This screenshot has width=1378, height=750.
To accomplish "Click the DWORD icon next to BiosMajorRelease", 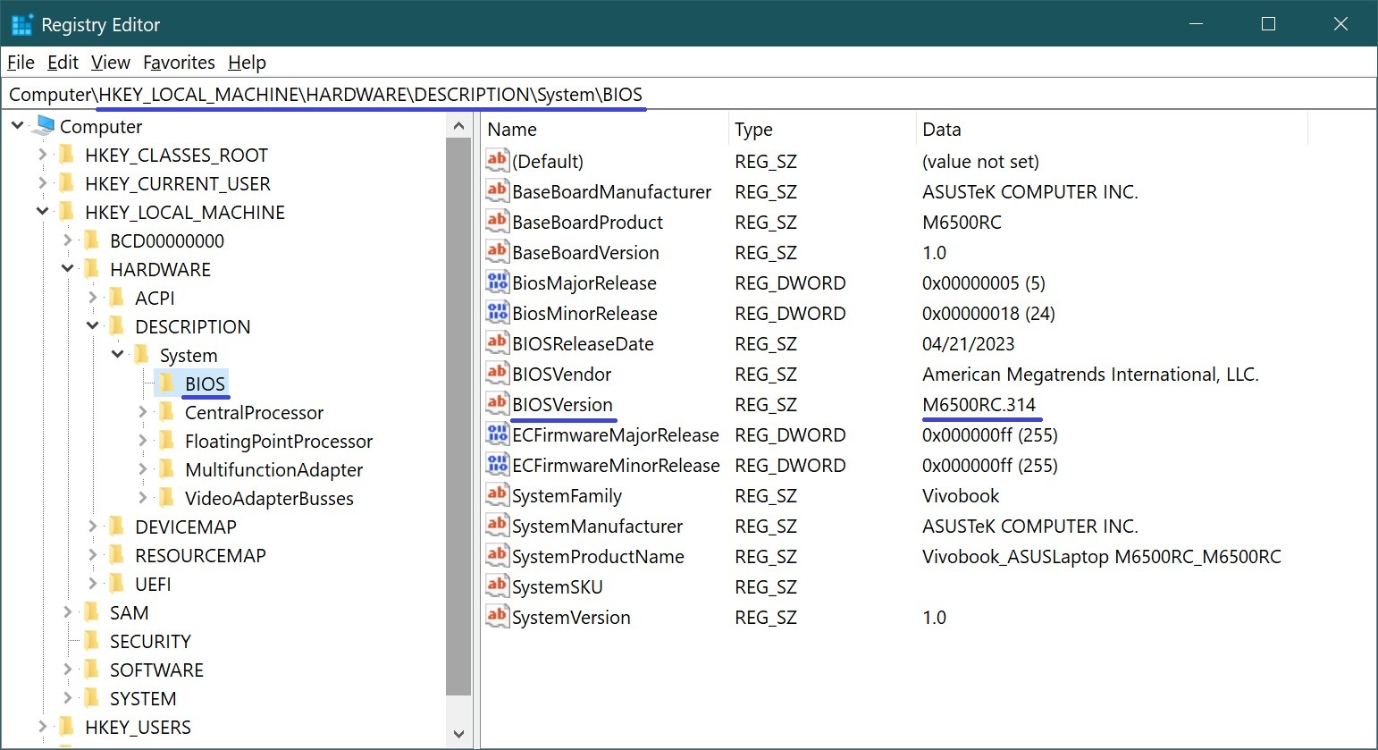I will pyautogui.click(x=497, y=282).
